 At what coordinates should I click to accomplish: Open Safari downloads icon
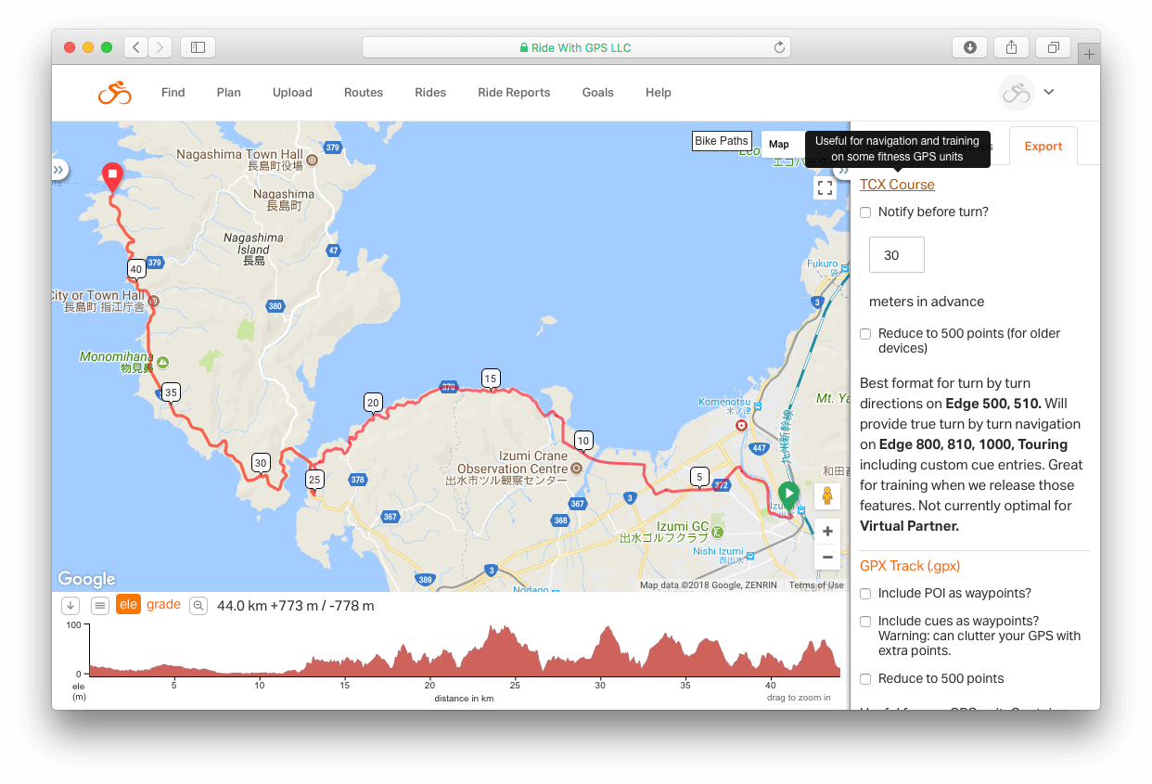(x=969, y=47)
